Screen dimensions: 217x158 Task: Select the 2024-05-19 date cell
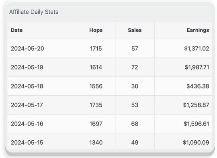[27, 67]
